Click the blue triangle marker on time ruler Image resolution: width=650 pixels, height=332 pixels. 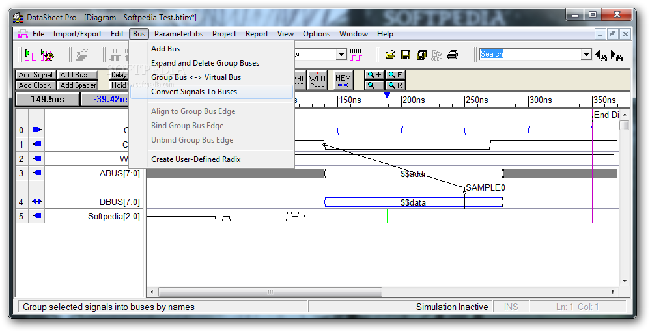[387, 95]
